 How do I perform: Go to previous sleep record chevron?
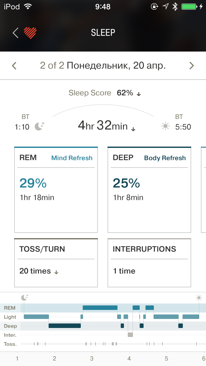click(14, 66)
